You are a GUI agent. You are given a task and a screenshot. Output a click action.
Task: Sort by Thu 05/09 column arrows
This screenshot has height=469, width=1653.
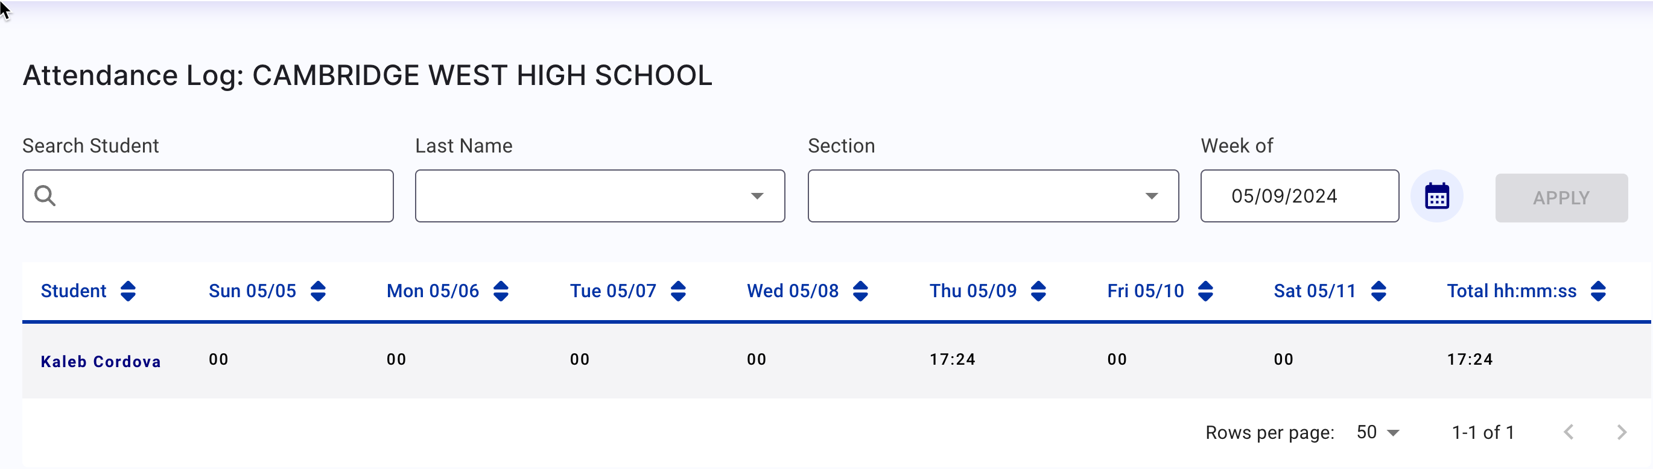tap(1038, 291)
